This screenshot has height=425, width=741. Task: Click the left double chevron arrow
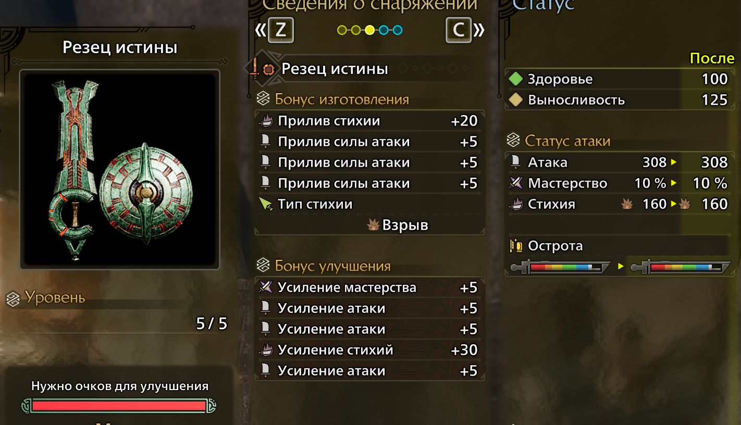(x=260, y=30)
